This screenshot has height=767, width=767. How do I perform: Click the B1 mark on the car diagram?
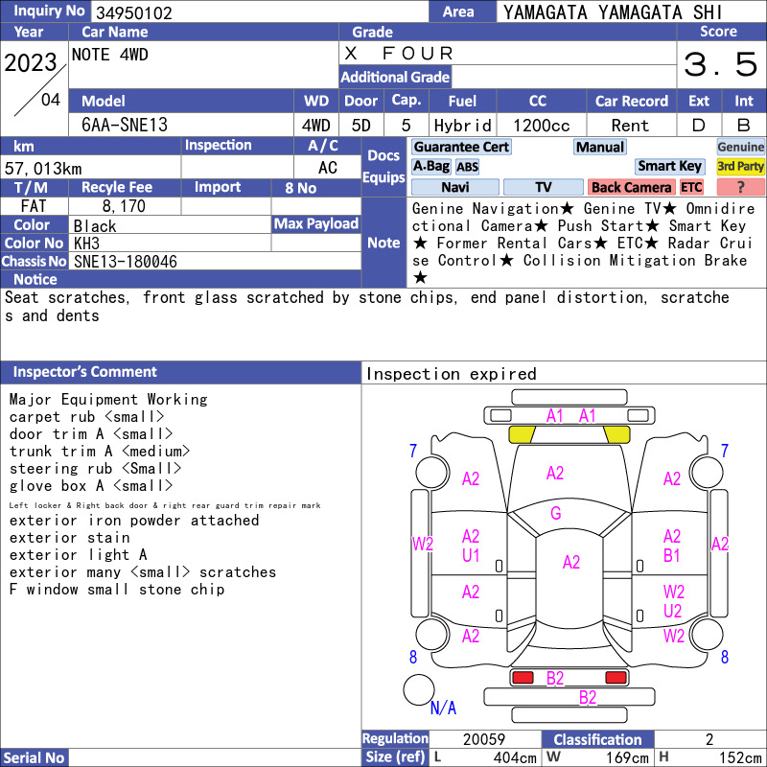pyautogui.click(x=672, y=556)
